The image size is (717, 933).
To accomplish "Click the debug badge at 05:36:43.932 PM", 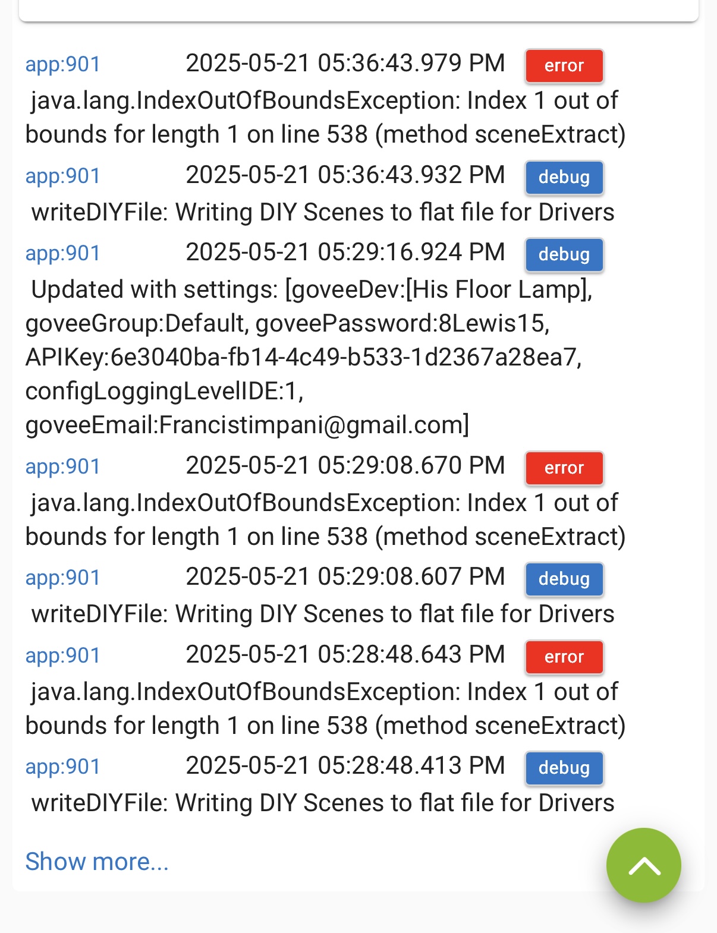I will (564, 177).
